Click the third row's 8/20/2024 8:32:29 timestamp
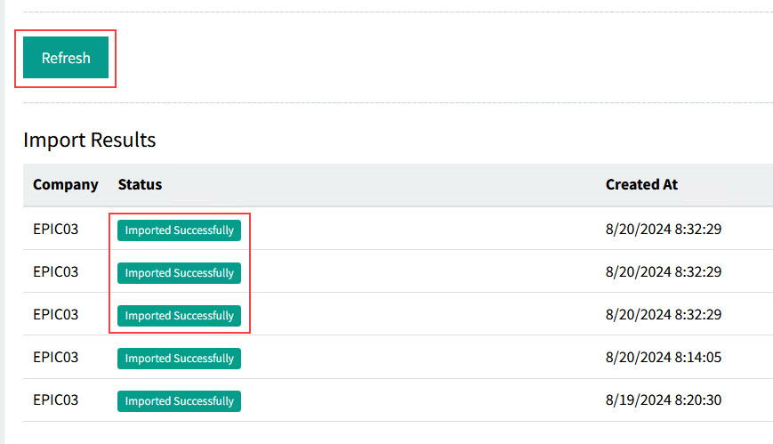773x444 pixels. click(x=663, y=315)
